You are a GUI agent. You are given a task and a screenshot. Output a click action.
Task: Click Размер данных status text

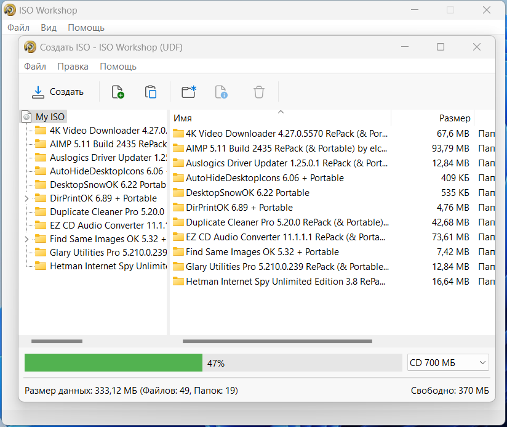point(131,391)
